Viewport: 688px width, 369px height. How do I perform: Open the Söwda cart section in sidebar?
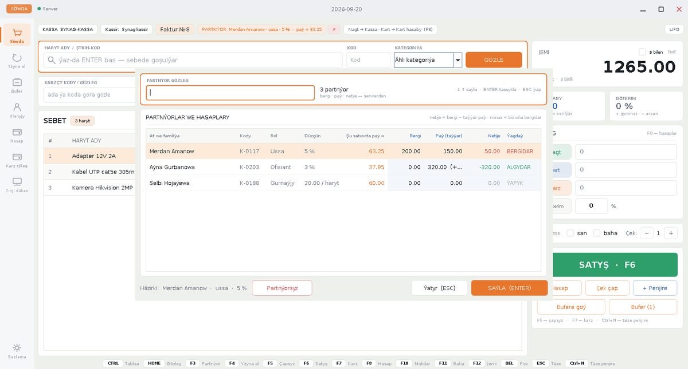pos(17,35)
